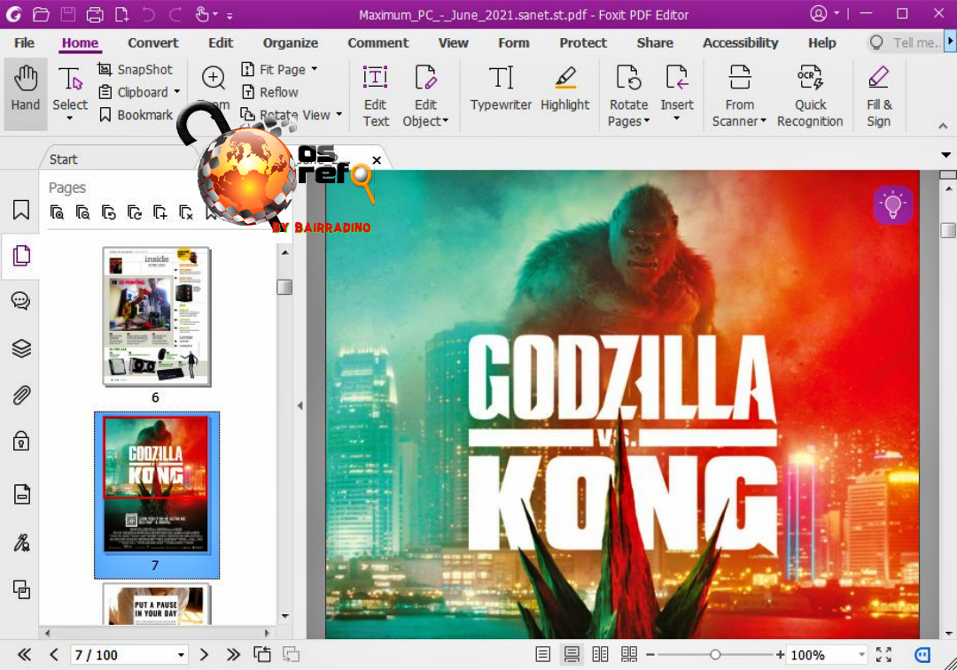Click the Tell me search box
Screen dimensions: 957x670
pyautogui.click(x=905, y=42)
